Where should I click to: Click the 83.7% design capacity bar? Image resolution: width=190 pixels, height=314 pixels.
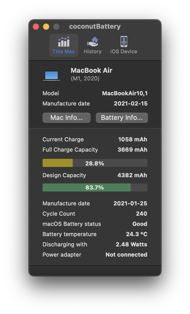tap(95, 187)
